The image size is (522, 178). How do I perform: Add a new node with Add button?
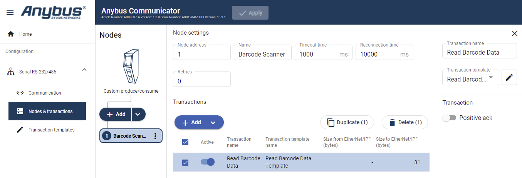116,114
